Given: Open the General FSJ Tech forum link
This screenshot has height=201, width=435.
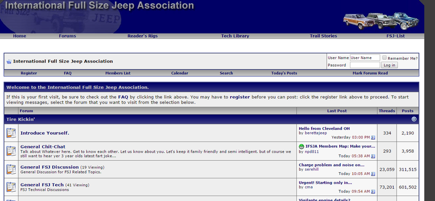Looking at the screenshot, I should 42,185.
